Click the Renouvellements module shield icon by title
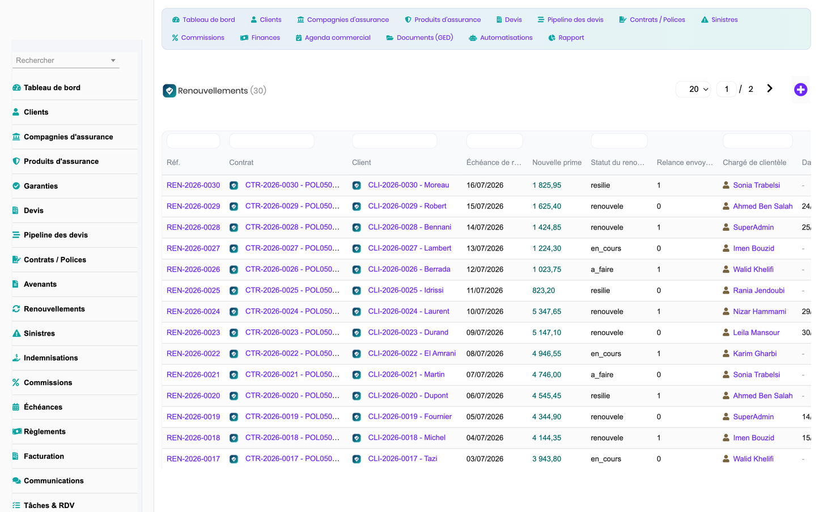 click(x=169, y=91)
